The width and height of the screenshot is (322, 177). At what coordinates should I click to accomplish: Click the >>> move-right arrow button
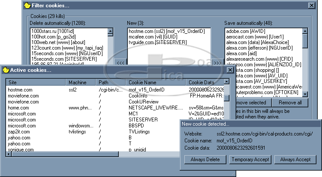(x=217, y=63)
